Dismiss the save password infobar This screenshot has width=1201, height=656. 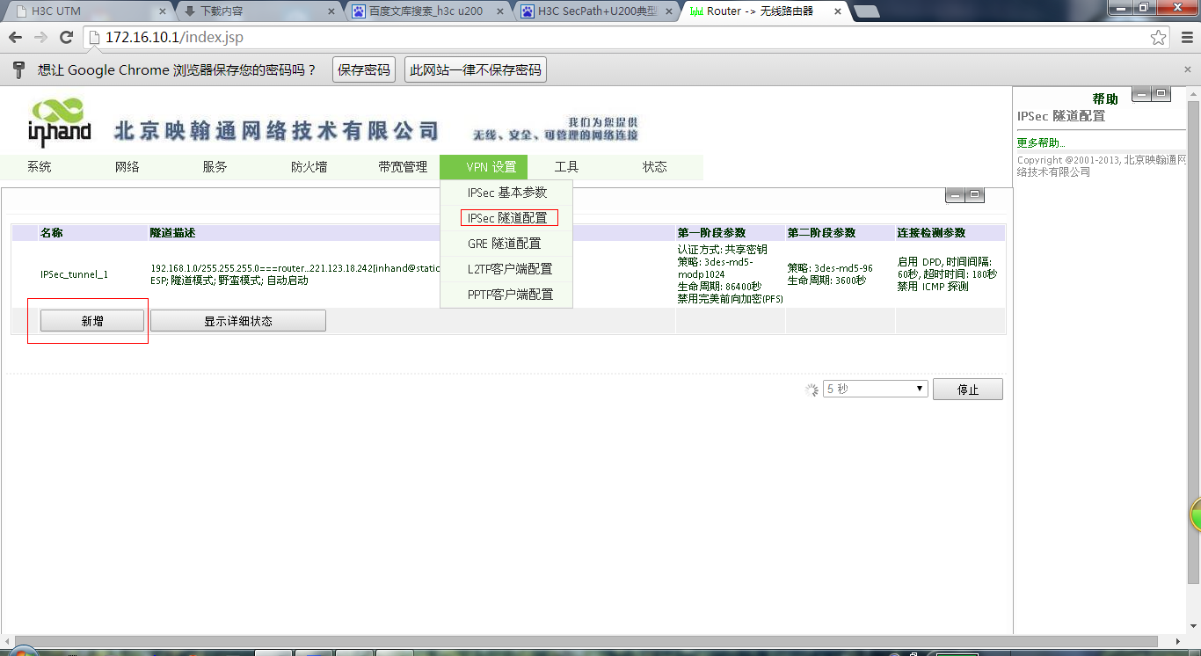coord(1188,69)
